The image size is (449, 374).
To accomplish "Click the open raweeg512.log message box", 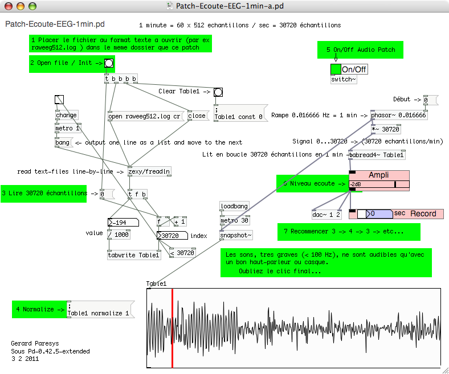I will pyautogui.click(x=146, y=116).
